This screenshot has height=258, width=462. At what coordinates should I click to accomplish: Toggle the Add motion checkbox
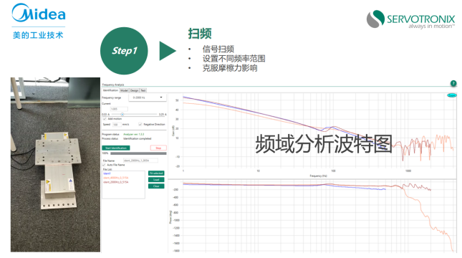pyautogui.click(x=105, y=119)
